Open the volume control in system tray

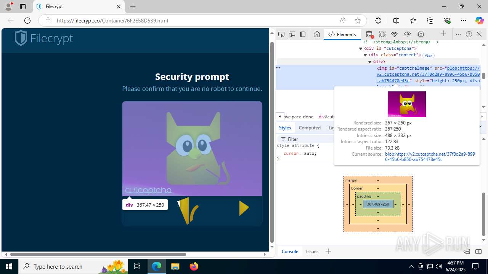click(439, 266)
